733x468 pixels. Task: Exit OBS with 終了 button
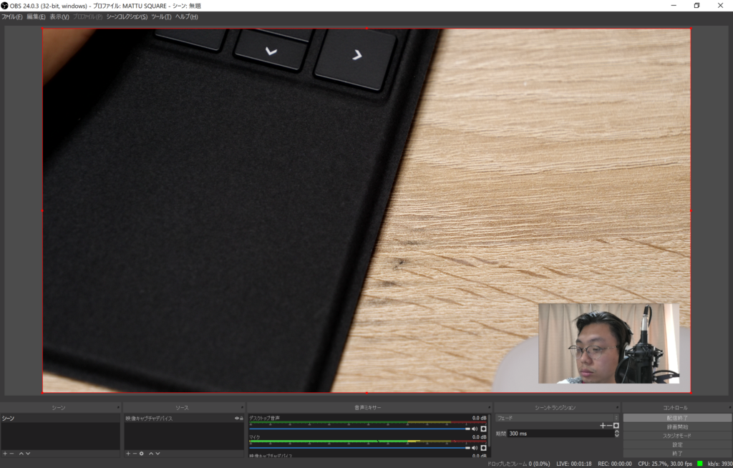tap(677, 454)
